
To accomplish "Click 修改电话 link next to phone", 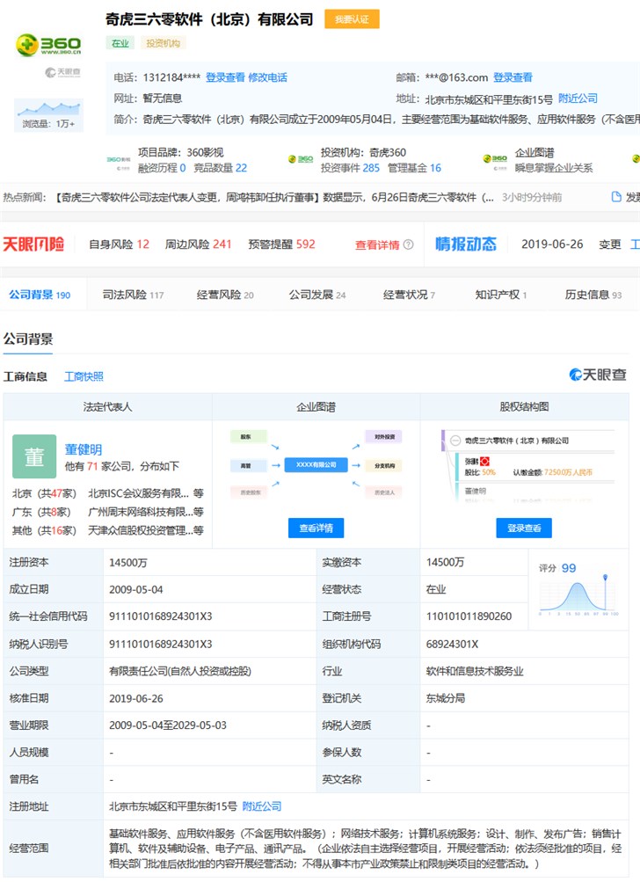I will 267,77.
